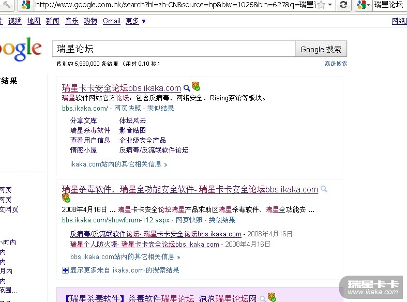Open 网页快照 for the showforum-112.aspx result

pyautogui.click(x=189, y=220)
